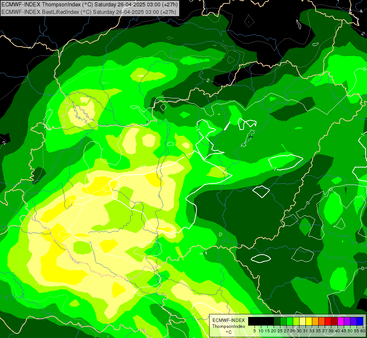This screenshot has width=367, height=338.
Task: Pick the orange 33–35 legend swatch
Action: point(315,321)
